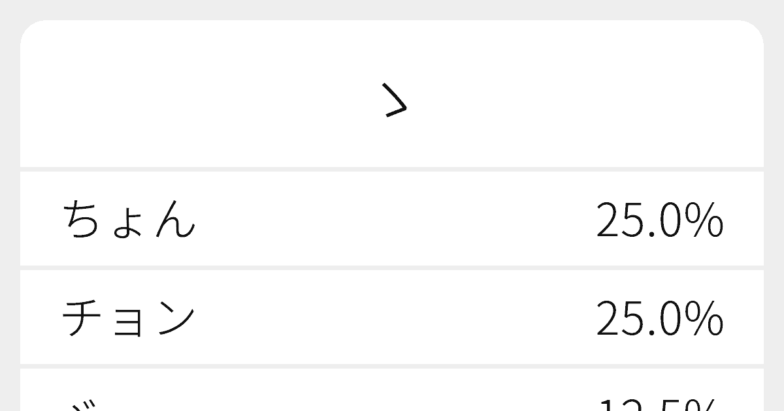Click the 25.0% value beside ちょん

659,220
